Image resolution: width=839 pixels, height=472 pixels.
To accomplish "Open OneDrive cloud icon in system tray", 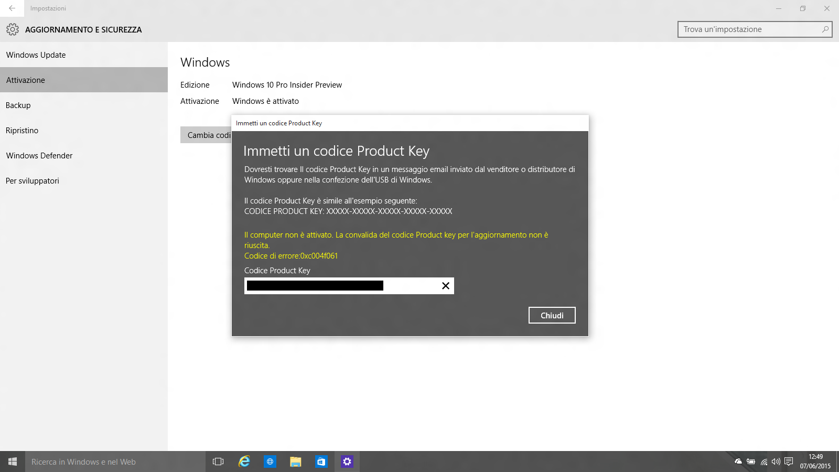I will click(738, 462).
